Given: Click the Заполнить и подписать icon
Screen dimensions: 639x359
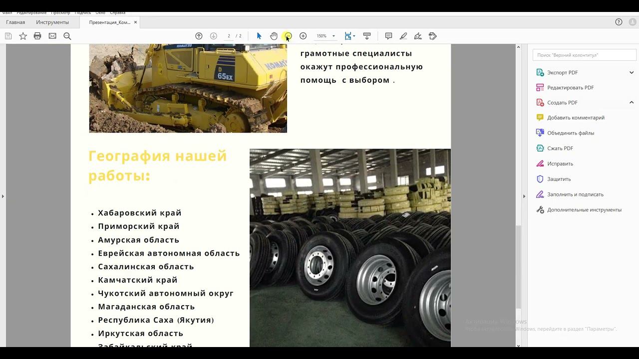Looking at the screenshot, I should pyautogui.click(x=540, y=194).
